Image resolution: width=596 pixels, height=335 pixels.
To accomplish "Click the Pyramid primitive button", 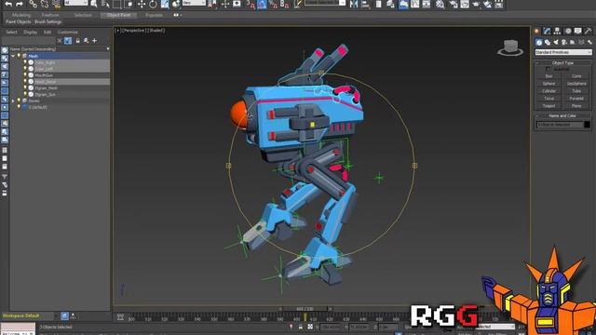I will pos(576,99).
